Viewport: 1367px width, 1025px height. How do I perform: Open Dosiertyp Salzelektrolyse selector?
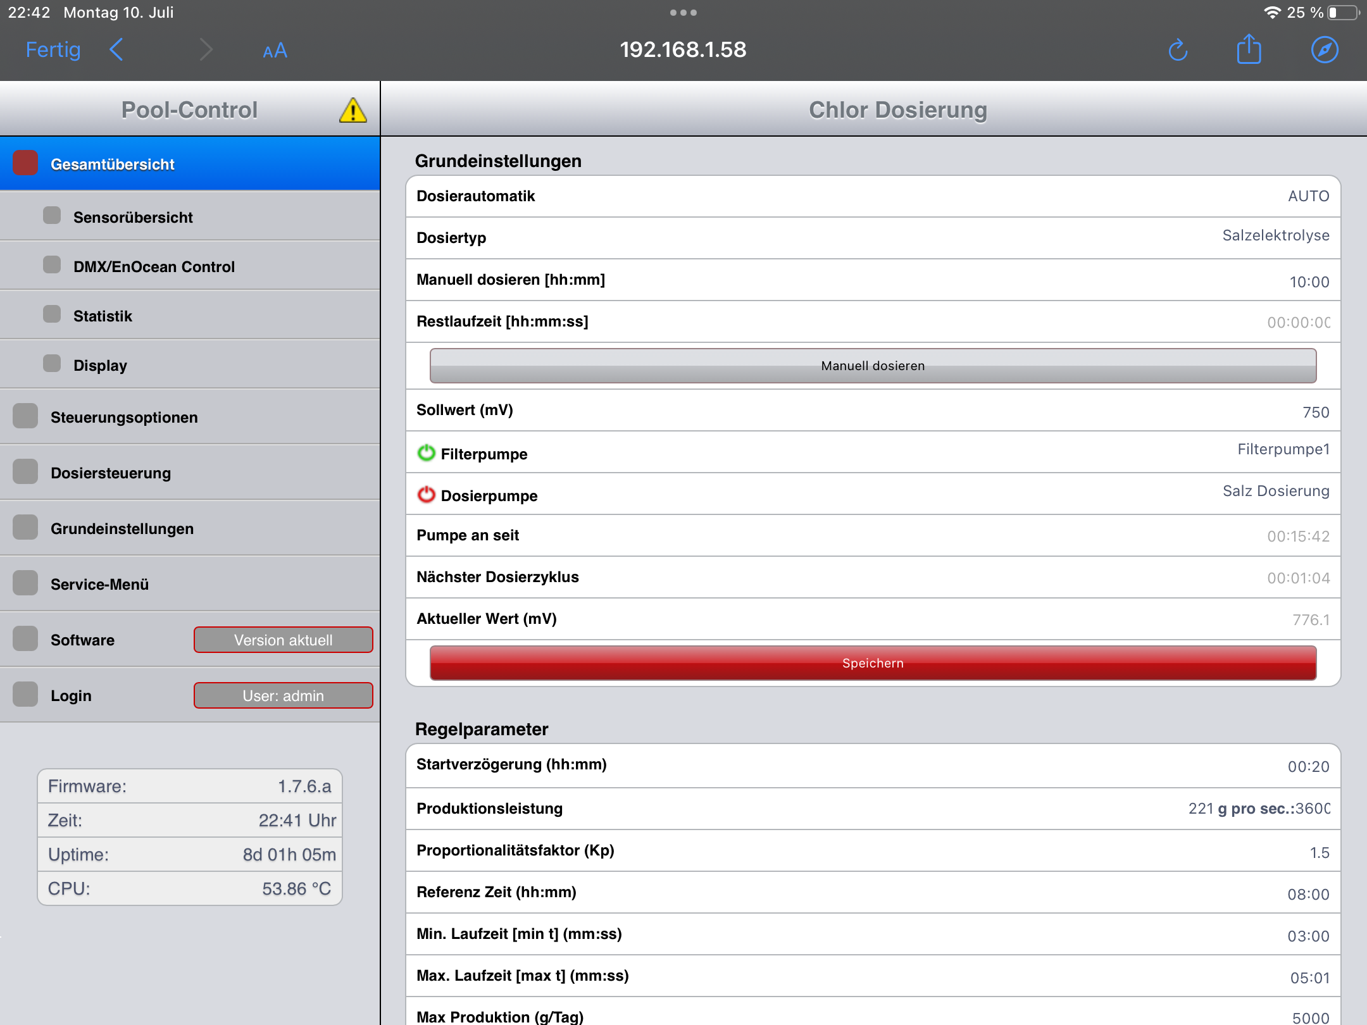coord(1276,235)
